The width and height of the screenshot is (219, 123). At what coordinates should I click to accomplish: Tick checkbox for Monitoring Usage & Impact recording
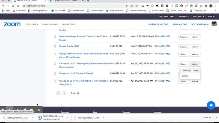55,37
